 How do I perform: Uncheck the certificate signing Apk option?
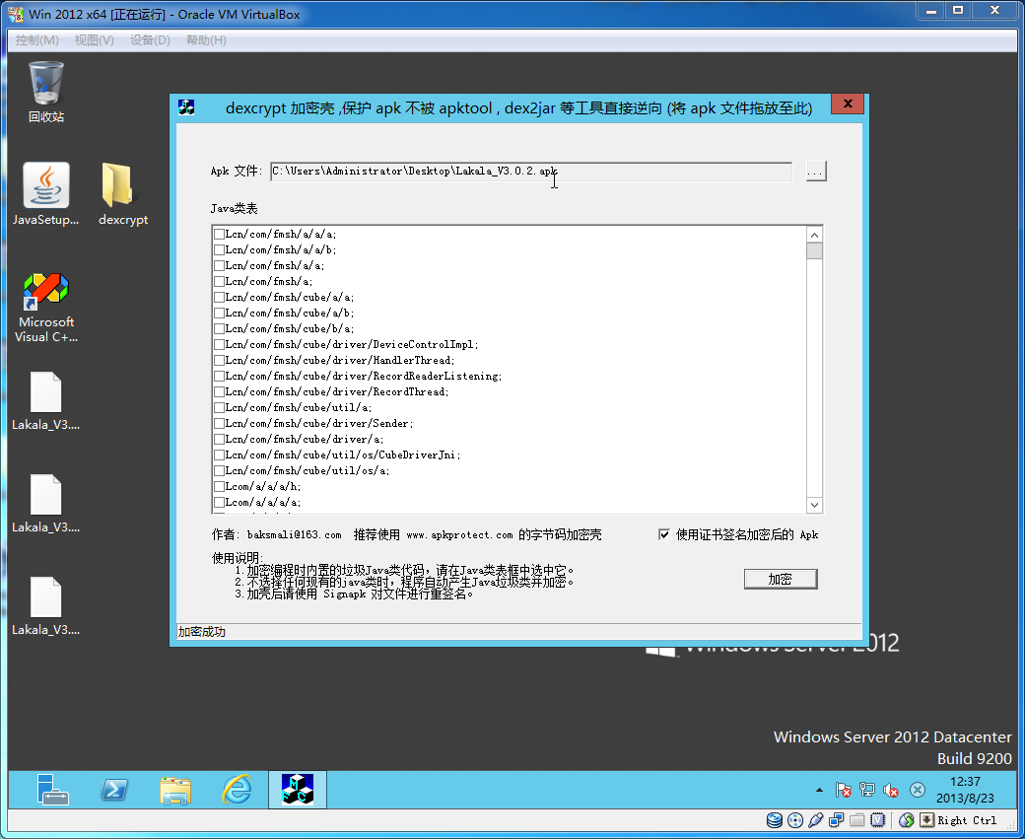(664, 534)
